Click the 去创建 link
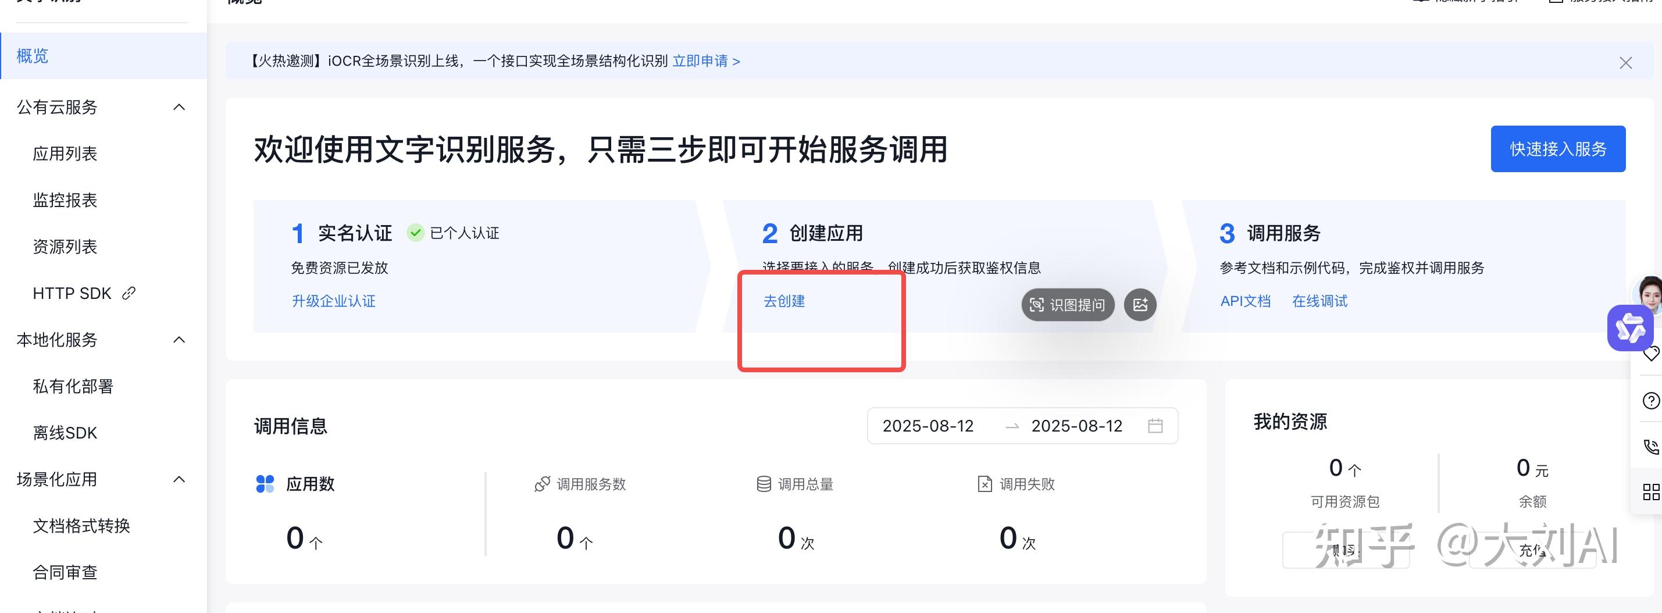The height and width of the screenshot is (613, 1662). (x=784, y=301)
